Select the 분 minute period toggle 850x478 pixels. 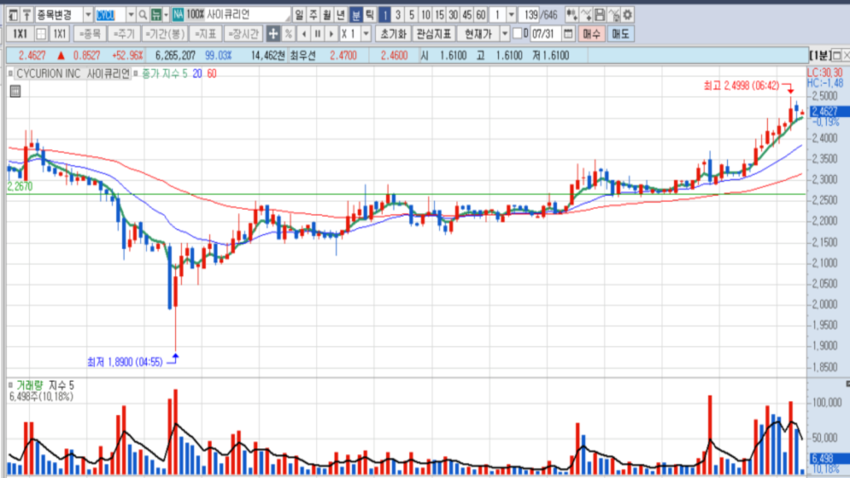click(x=355, y=15)
